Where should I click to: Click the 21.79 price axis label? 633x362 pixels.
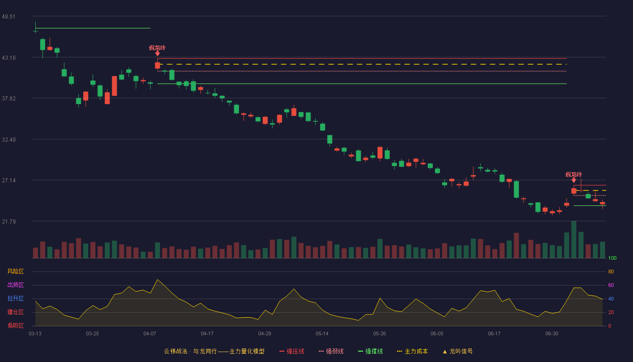9,222
